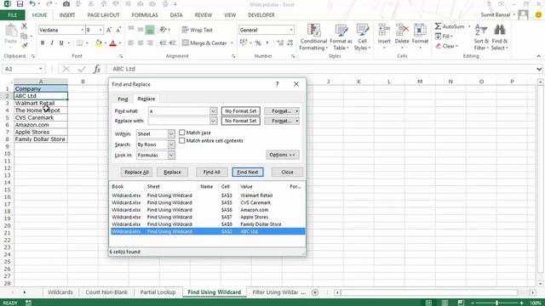Click into the Replace with input field
545x306 pixels.
tap(179, 121)
